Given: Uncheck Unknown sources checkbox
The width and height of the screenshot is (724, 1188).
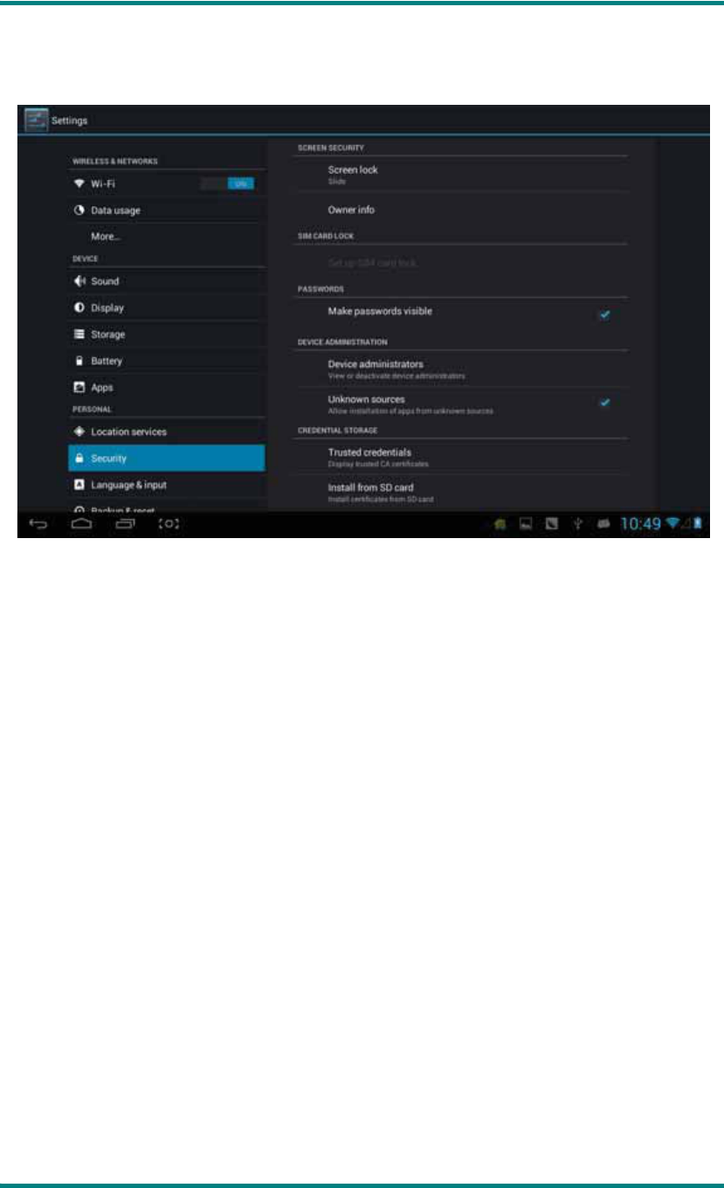Looking at the screenshot, I should coord(604,403).
